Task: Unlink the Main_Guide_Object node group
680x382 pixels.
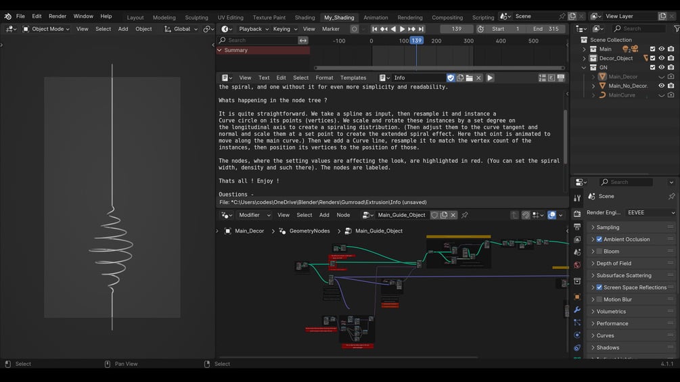Action: 453,215
